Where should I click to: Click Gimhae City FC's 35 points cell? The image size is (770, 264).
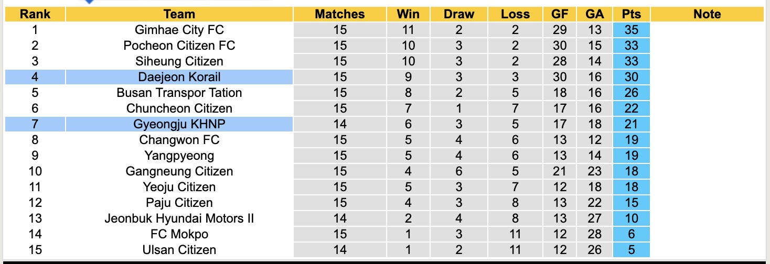(x=631, y=30)
